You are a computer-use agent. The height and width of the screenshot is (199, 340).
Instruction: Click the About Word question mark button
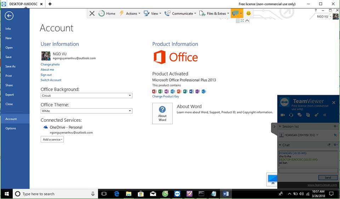(x=162, y=113)
